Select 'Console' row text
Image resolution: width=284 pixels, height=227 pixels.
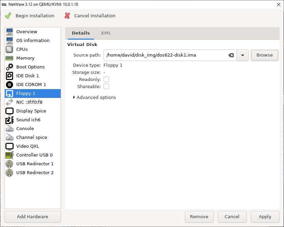tap(25, 129)
